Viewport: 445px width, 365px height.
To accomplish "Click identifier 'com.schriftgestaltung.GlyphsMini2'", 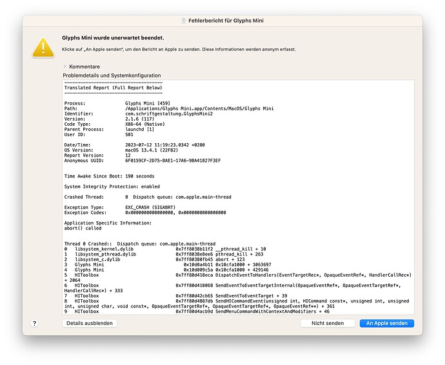I will coord(169,113).
